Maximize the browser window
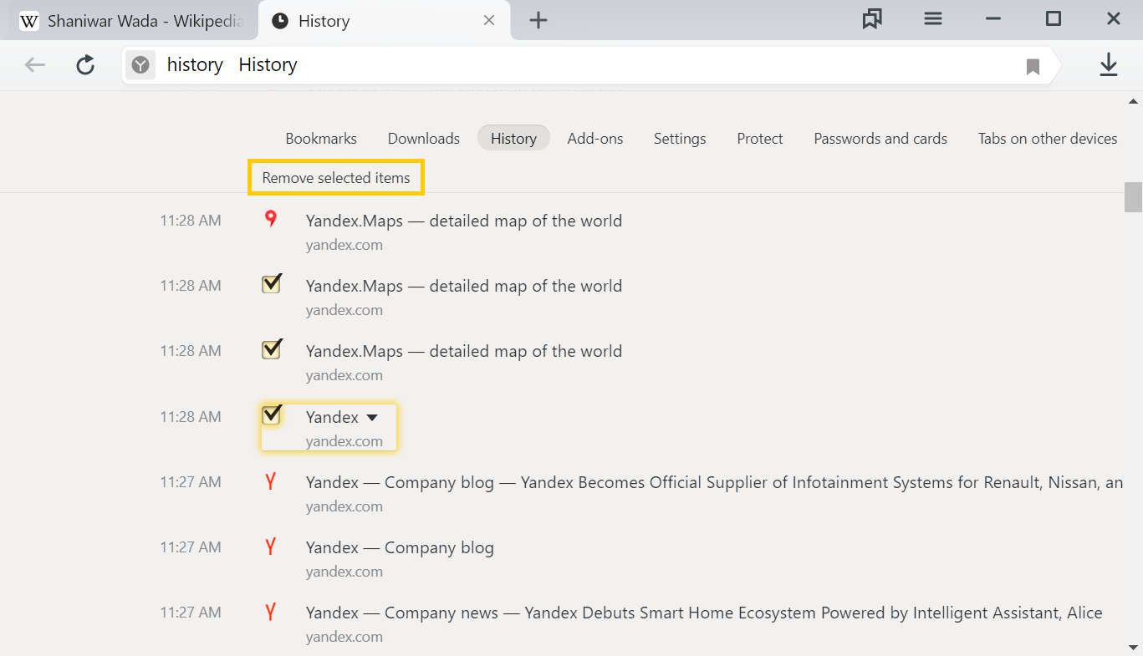The height and width of the screenshot is (656, 1143). (1054, 18)
